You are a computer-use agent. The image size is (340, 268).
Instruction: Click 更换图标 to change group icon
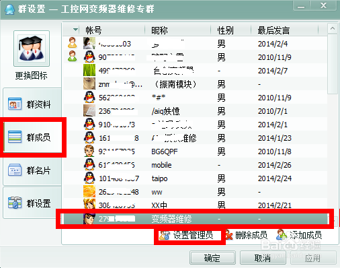[31, 75]
